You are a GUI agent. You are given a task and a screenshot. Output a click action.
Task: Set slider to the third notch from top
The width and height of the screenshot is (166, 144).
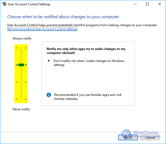click(21, 82)
